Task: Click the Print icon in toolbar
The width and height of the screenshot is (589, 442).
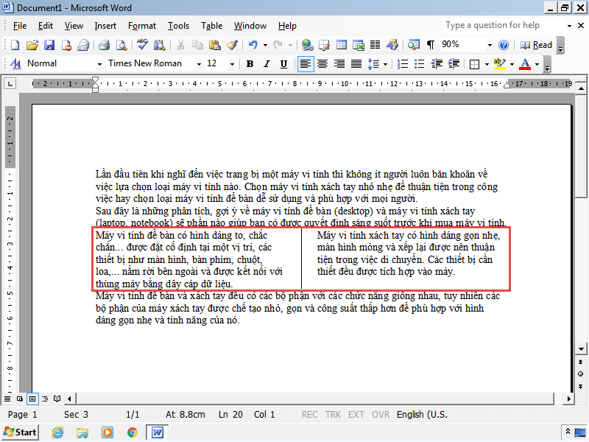Action: [104, 45]
